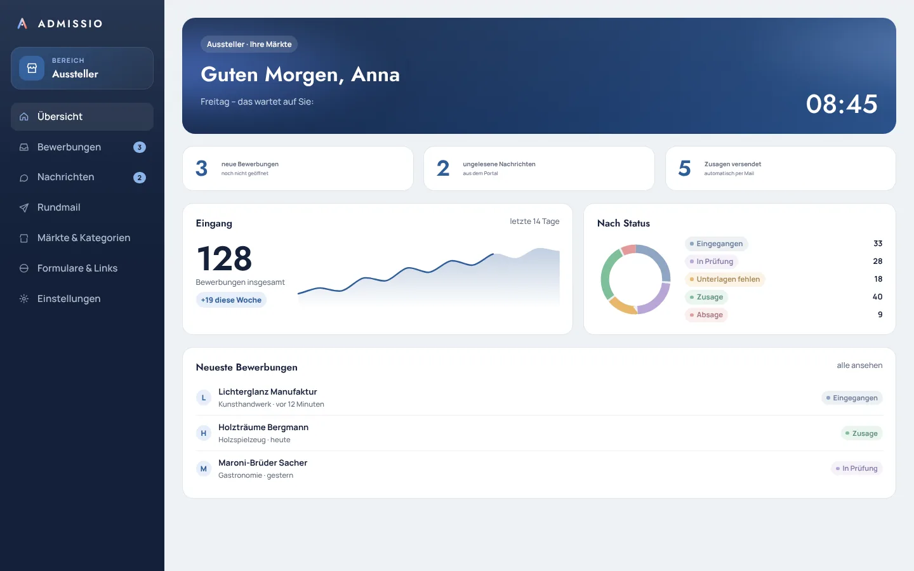The image size is (914, 571).
Task: Open Nachrichten in the sidebar
Action: [x=82, y=178]
